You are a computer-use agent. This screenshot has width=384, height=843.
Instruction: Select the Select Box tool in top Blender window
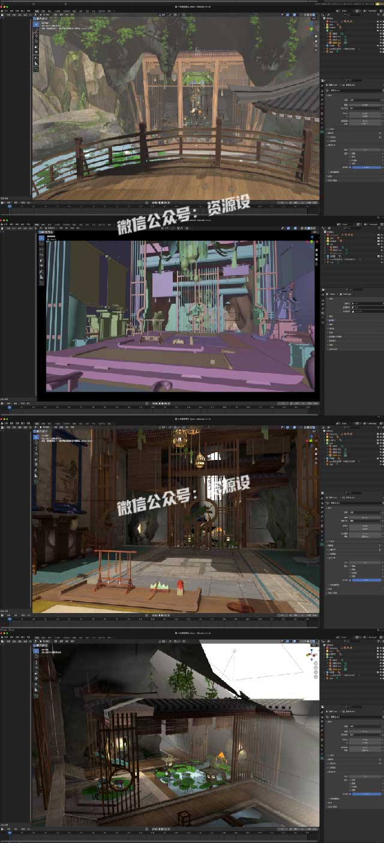(36, 25)
